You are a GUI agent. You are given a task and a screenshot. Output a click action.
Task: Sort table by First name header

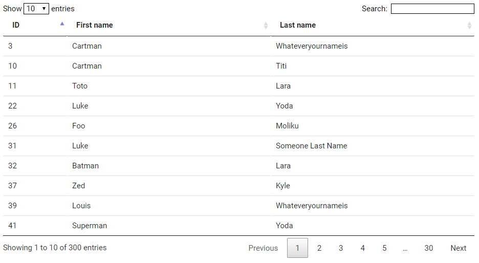pos(95,25)
